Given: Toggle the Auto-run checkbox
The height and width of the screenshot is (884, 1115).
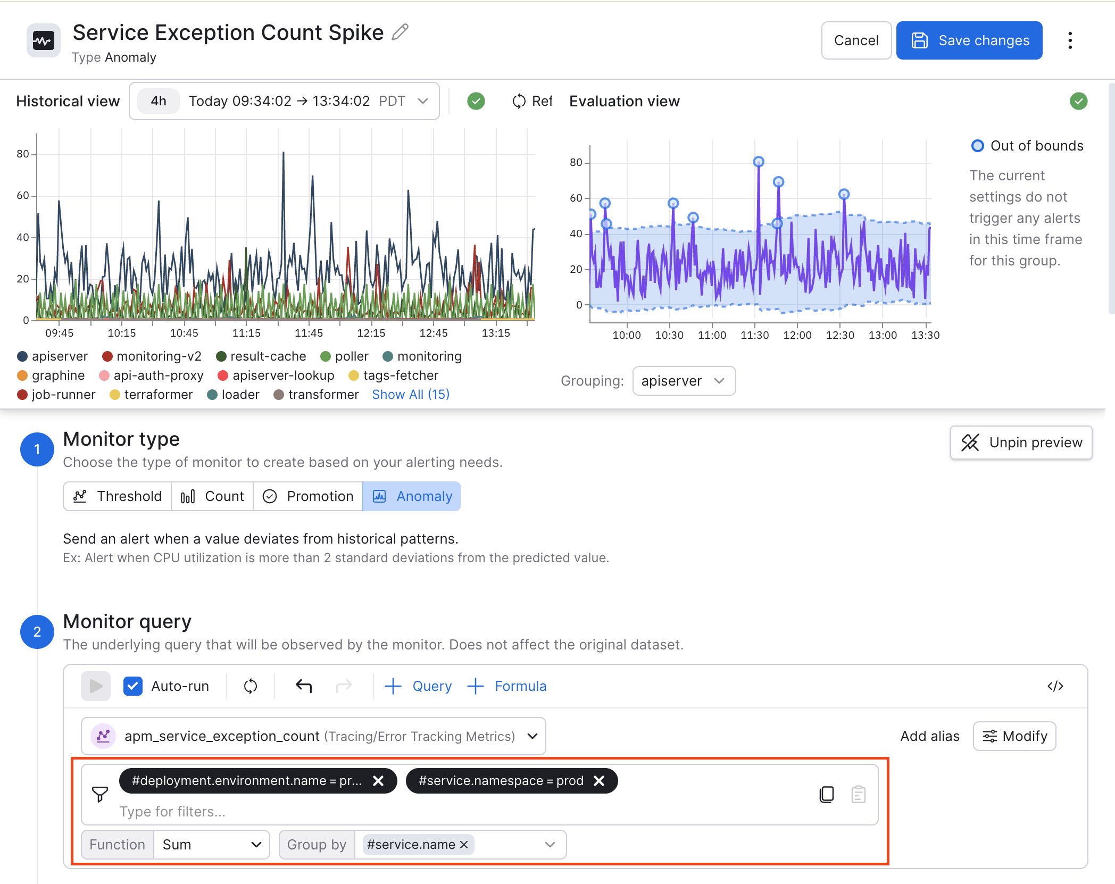Looking at the screenshot, I should tap(133, 686).
